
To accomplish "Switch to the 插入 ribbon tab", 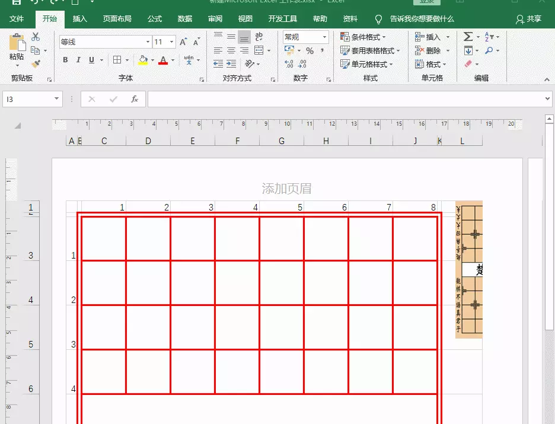I will pos(79,18).
